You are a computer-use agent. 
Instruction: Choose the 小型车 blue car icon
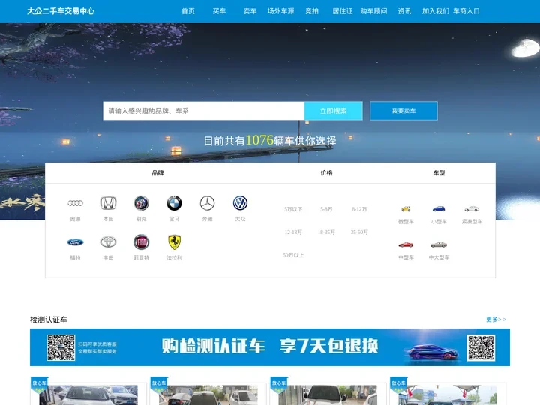click(x=439, y=208)
